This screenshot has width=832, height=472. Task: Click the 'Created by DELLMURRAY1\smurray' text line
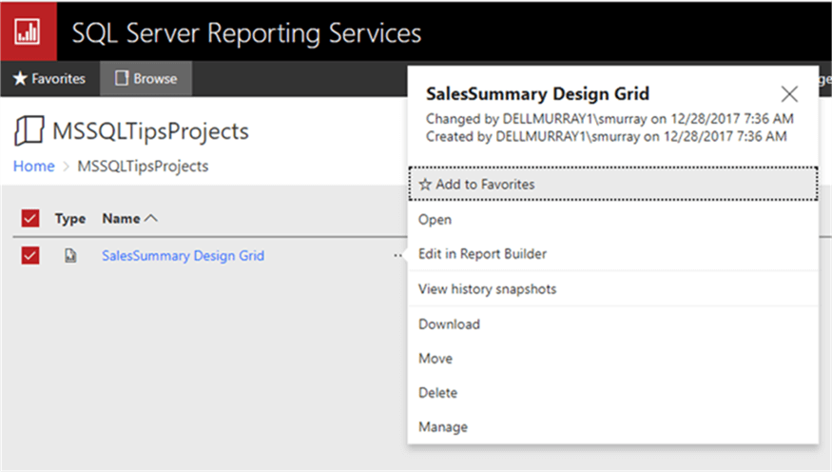pyautogui.click(x=606, y=136)
